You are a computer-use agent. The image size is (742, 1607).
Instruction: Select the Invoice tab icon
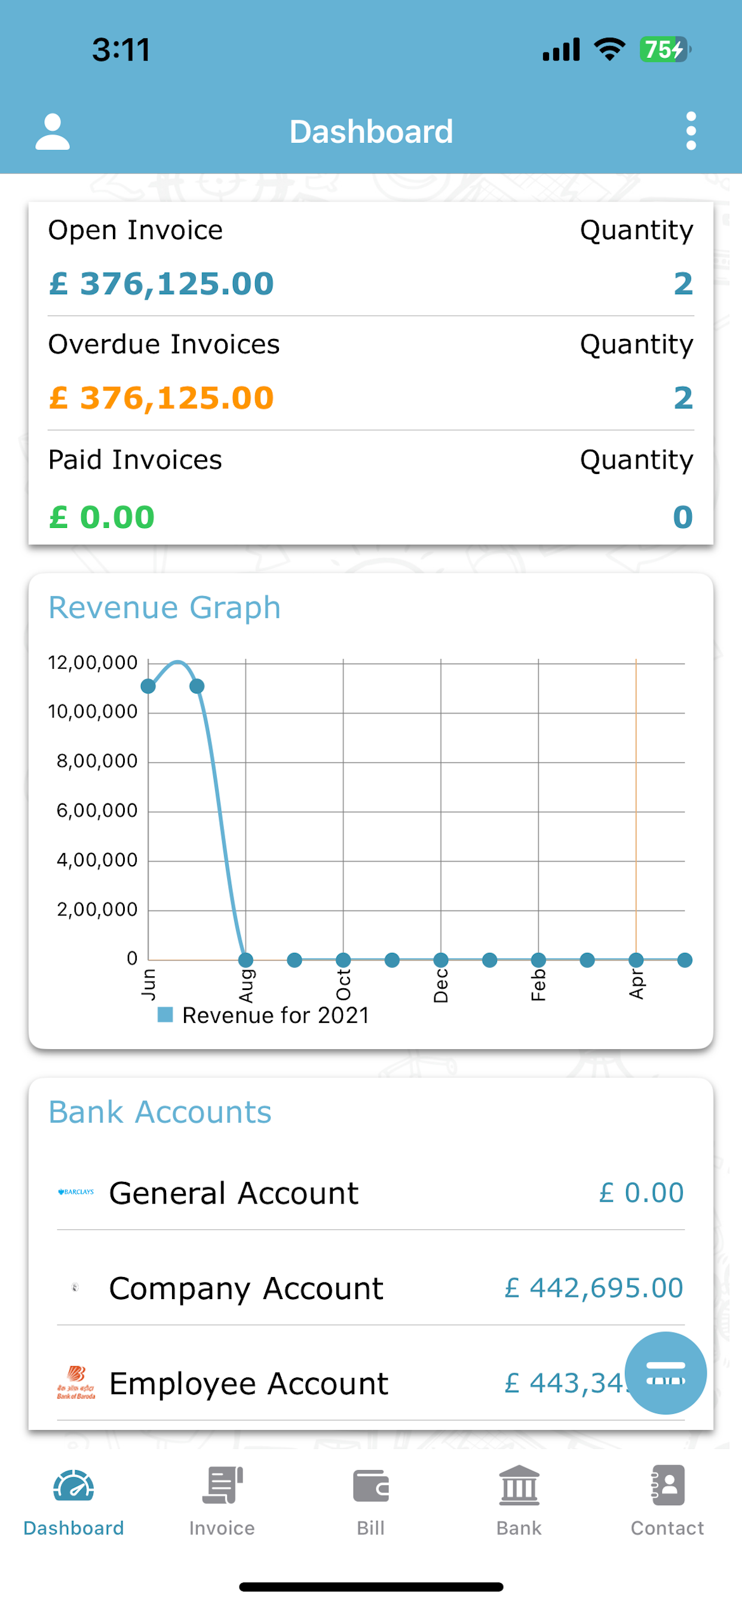(x=222, y=1484)
